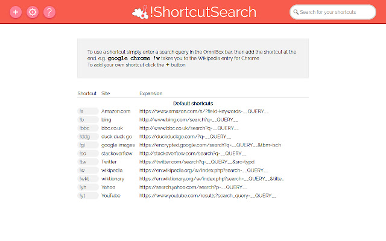Click the youtube.com expansion URL
Screen dimensions: 386x241
point(207,196)
